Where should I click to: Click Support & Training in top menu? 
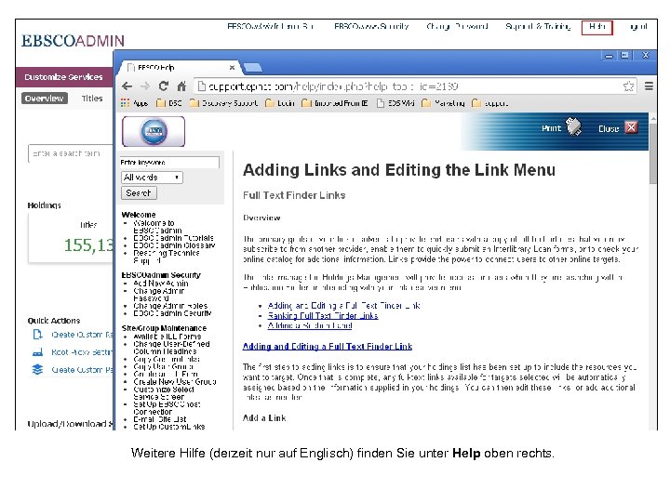(538, 26)
